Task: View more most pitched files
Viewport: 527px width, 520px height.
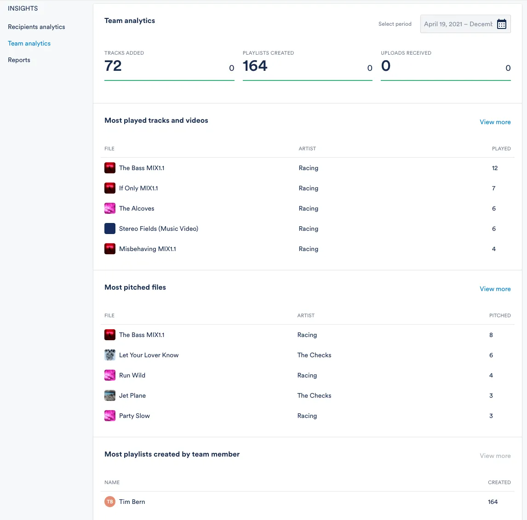Action: pyautogui.click(x=495, y=289)
